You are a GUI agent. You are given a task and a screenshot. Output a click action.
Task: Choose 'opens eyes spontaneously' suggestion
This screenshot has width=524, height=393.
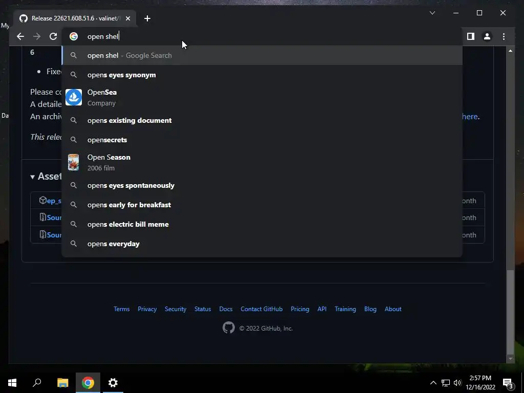click(263, 185)
